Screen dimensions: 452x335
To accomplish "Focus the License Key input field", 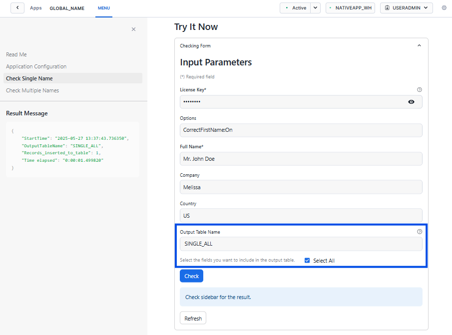I will click(301, 102).
